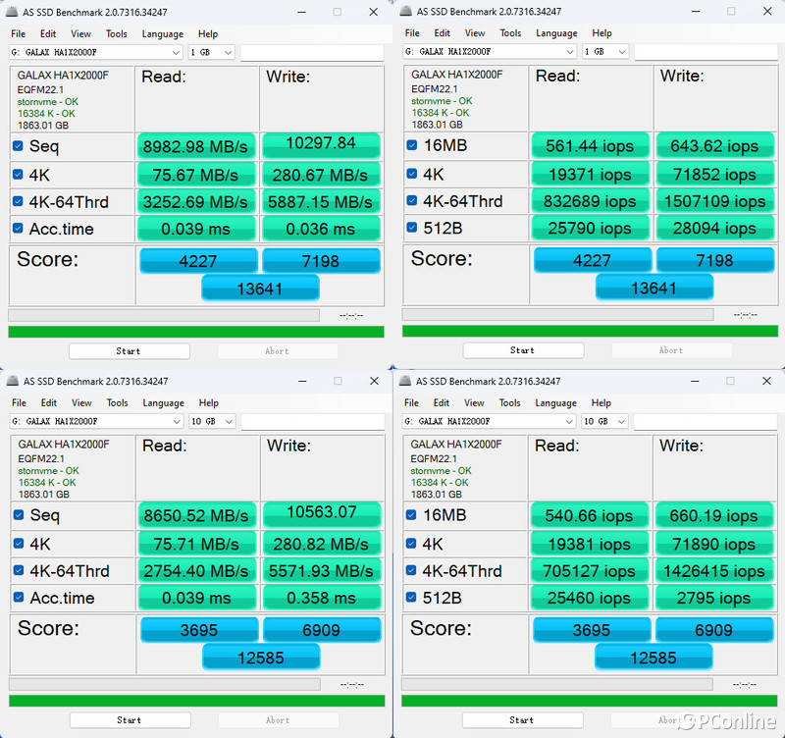
Task: Open the 1 GB size dropdown above 8982.98 MB/s
Action: (212, 52)
